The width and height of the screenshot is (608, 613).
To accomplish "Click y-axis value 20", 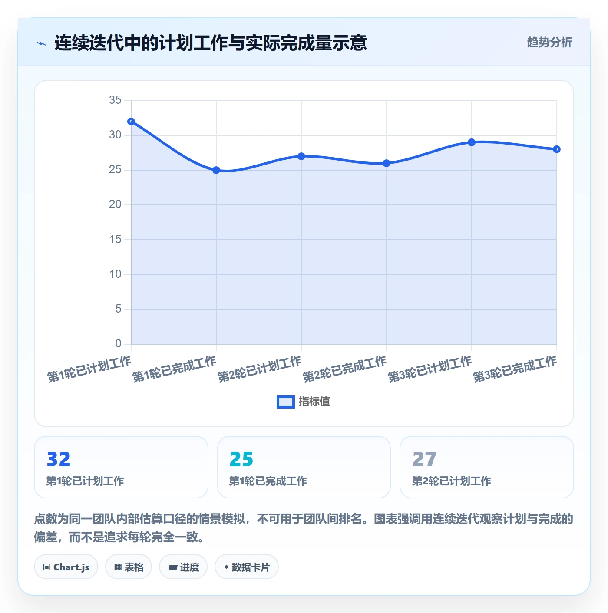I will tap(115, 204).
